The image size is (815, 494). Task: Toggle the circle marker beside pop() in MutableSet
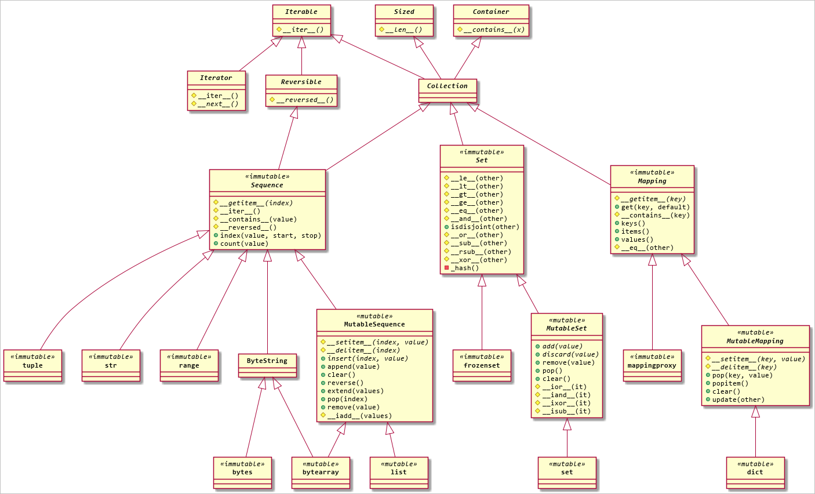pos(537,370)
